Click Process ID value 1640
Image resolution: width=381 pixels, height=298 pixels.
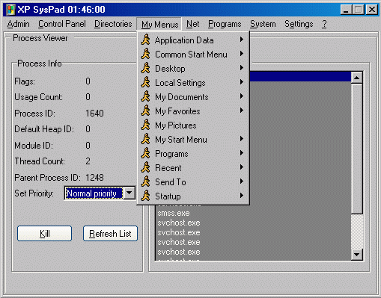(94, 114)
